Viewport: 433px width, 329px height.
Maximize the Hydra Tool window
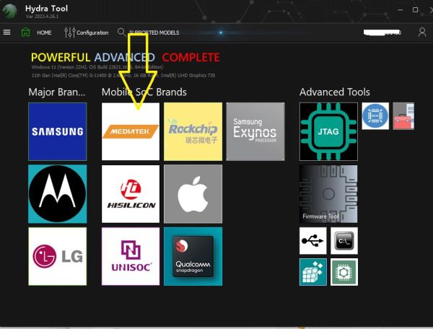(415, 9)
